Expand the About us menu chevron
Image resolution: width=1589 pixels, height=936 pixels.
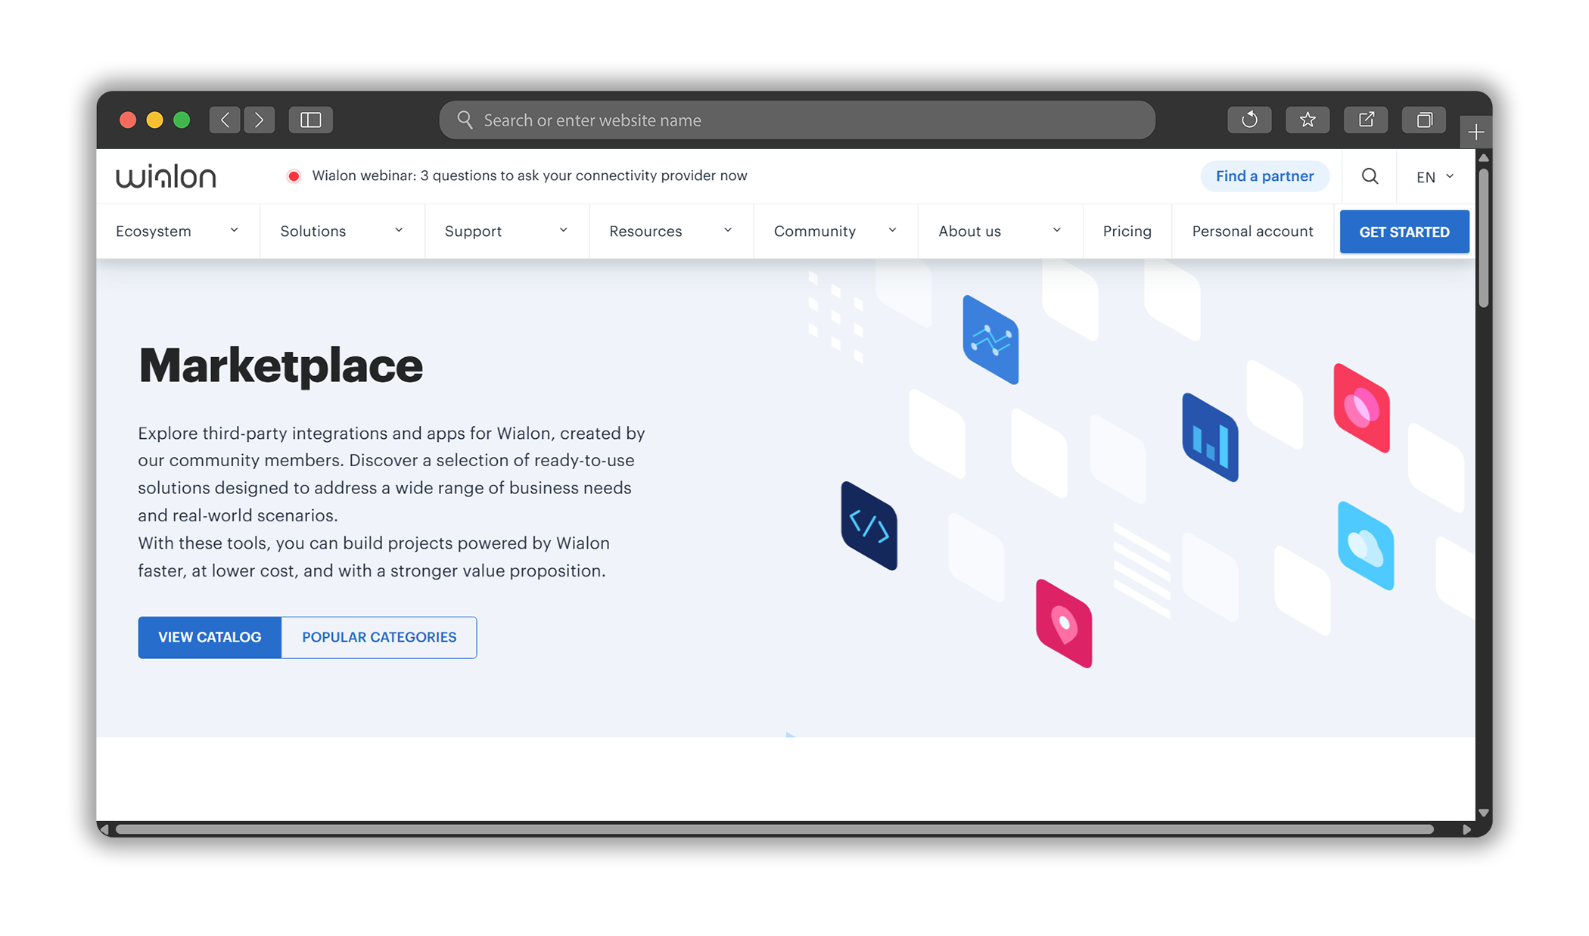click(1057, 231)
